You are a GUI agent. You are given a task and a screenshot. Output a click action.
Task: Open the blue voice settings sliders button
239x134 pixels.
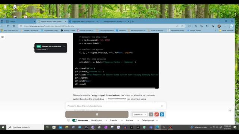pyautogui.click(x=162, y=114)
